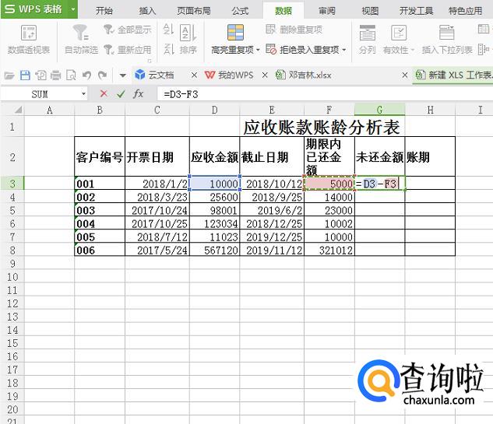Close the 邓吉林.xlsx tab
The image size is (493, 424).
pos(405,75)
